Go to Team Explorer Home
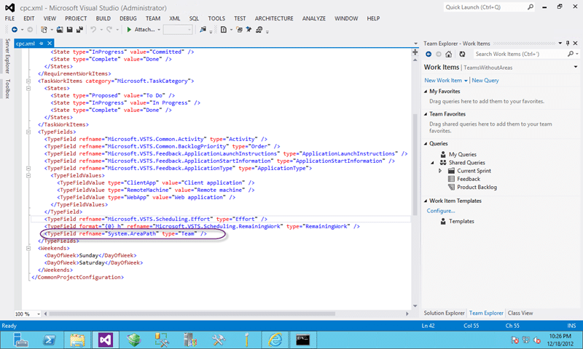583x349 pixels. [x=448, y=54]
